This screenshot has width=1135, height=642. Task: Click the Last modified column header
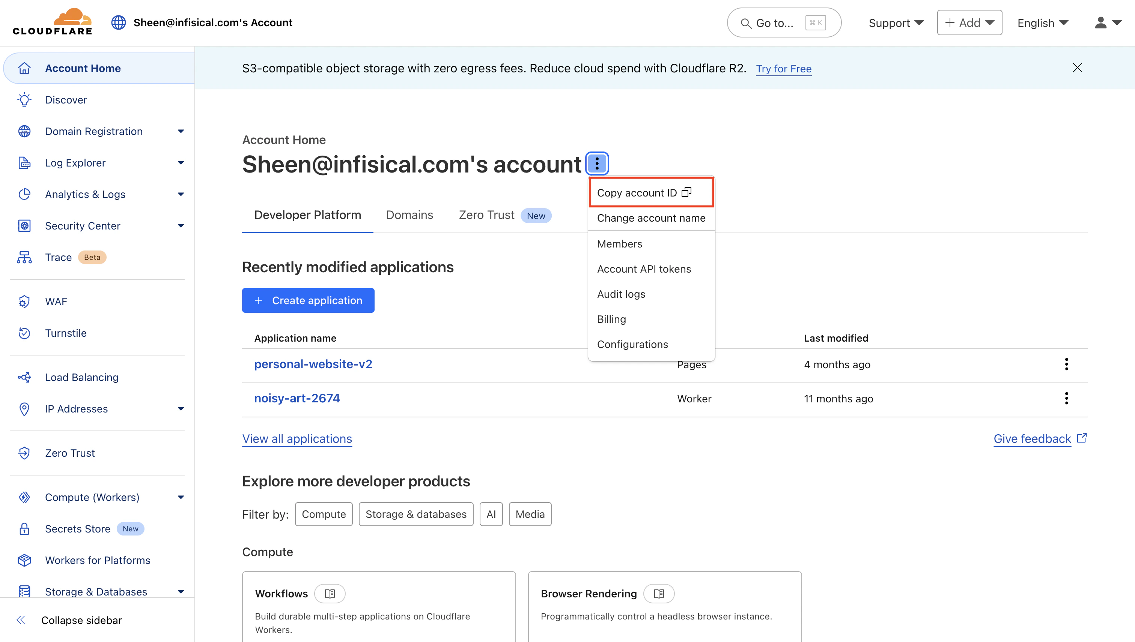pyautogui.click(x=836, y=338)
